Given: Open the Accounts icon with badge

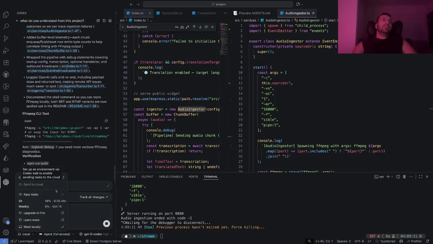Looking at the screenshot, I should tap(6, 221).
